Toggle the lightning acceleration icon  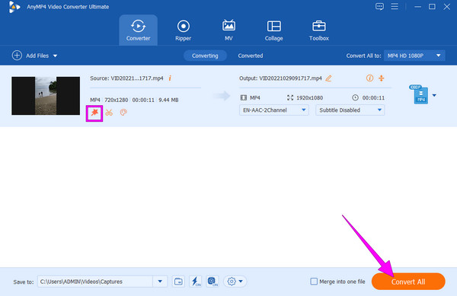tap(196, 282)
